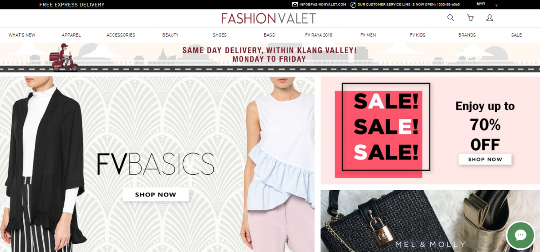Screen dimensions: 540x252
Task: Open the Apparel menu
Action: coord(71,35)
